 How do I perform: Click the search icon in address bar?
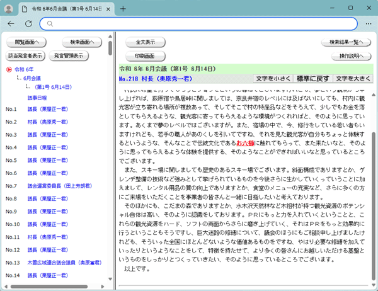50,24
